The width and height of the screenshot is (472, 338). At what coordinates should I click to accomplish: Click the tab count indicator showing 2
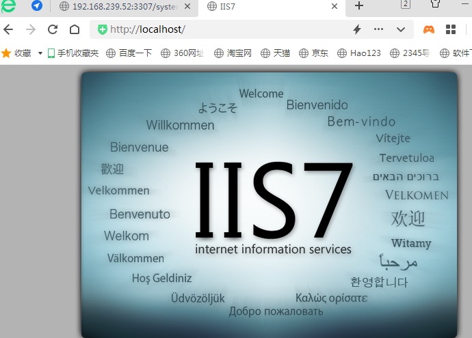click(x=406, y=4)
